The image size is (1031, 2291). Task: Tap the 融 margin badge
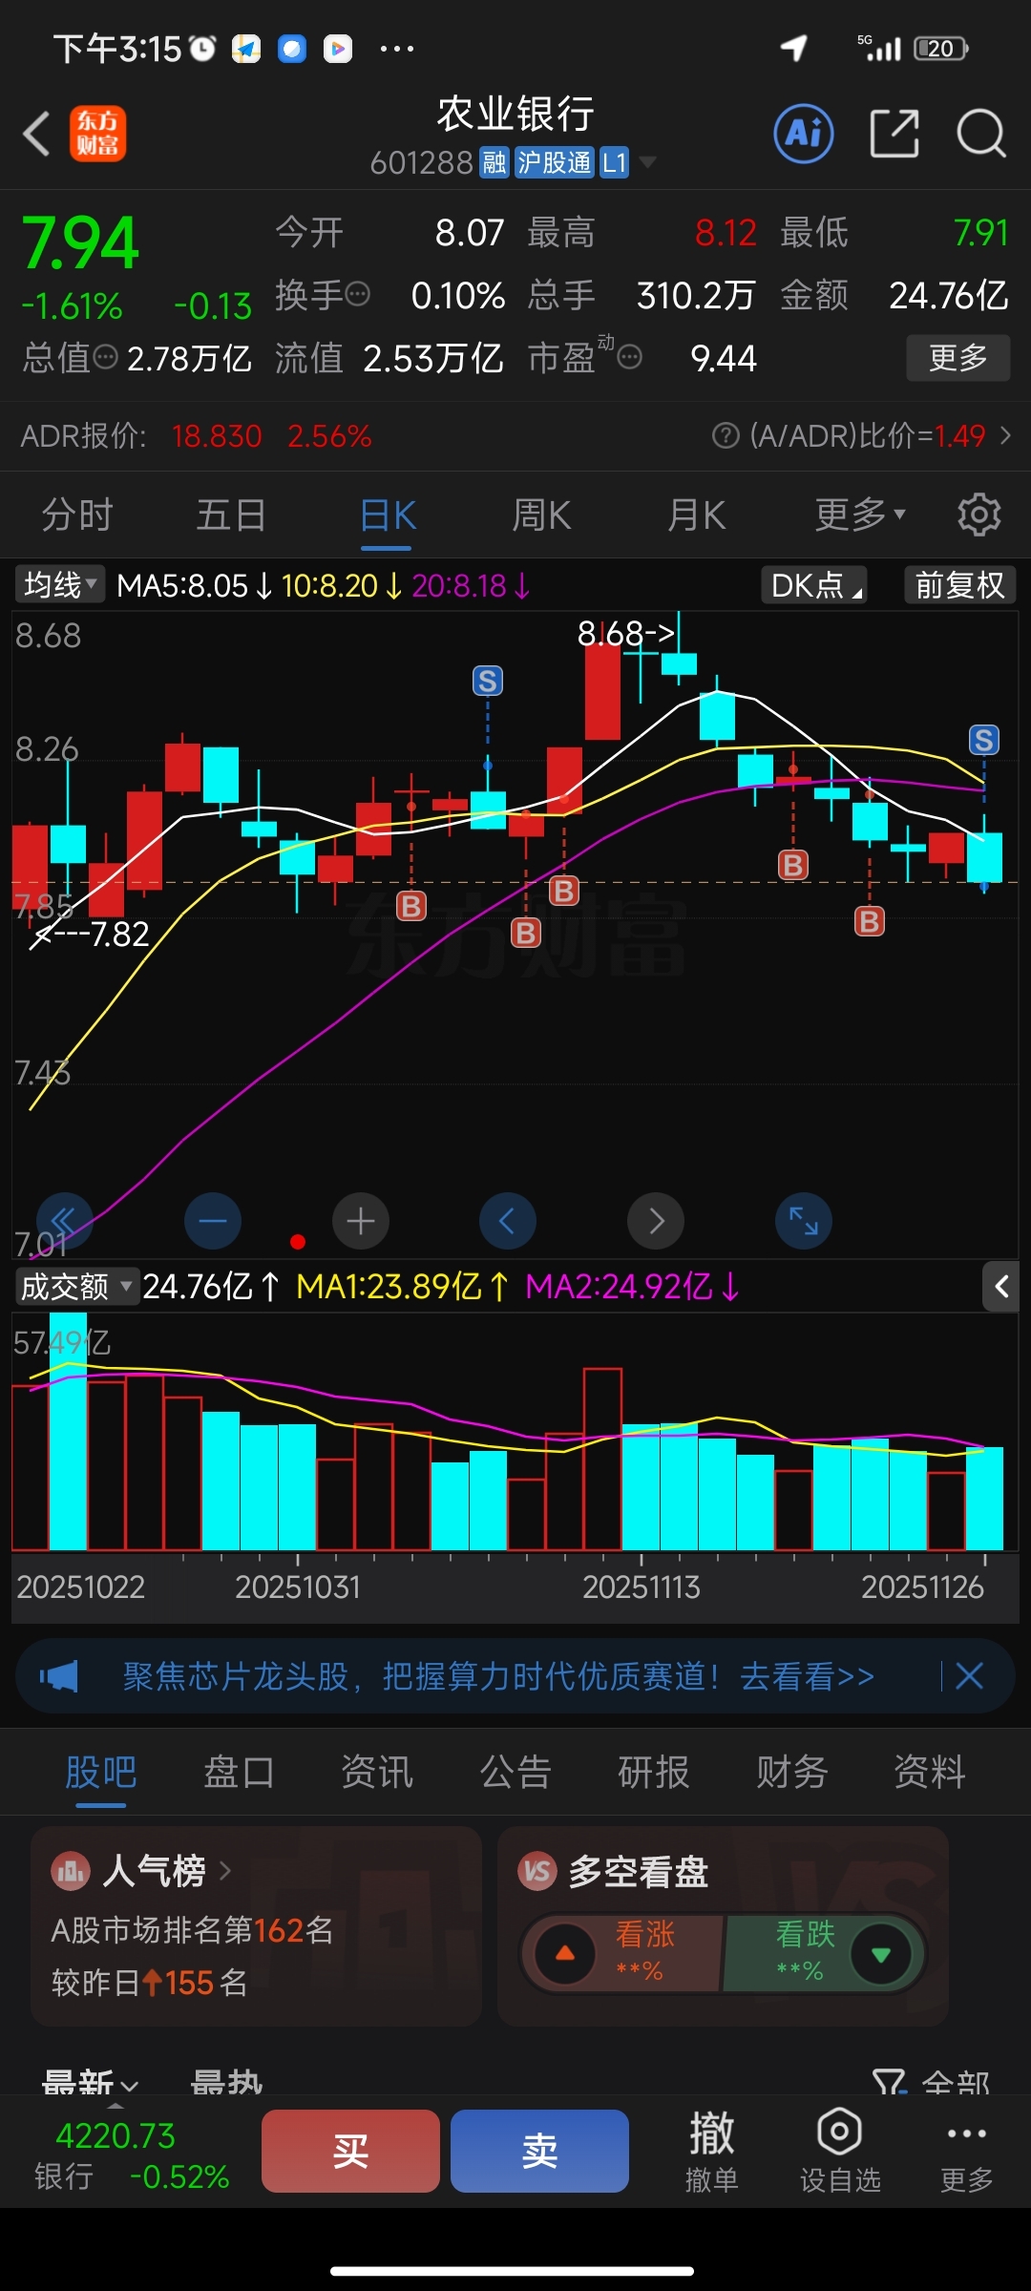coord(494,163)
